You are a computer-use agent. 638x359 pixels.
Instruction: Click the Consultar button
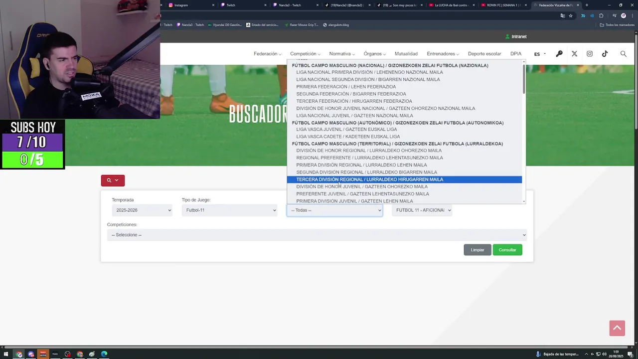[507, 250]
